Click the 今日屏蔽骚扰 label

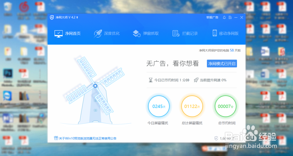coord(158,123)
